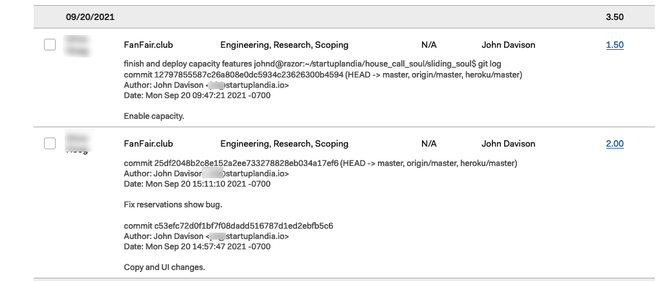Click John Davison in the second entry
Screen dimensions: 662x281
tap(508, 143)
